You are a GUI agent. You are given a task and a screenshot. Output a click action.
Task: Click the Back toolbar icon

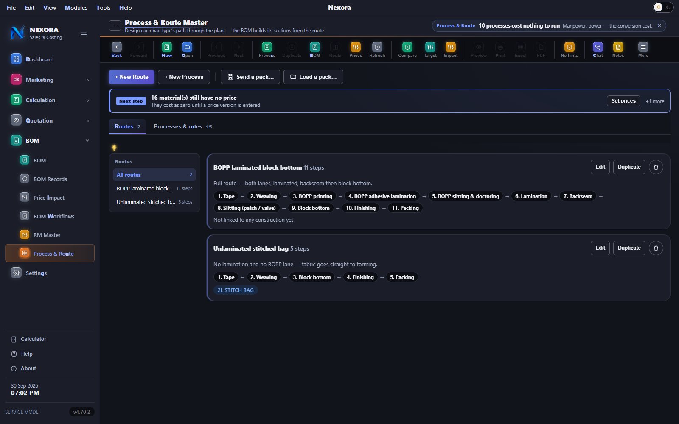coord(117,50)
